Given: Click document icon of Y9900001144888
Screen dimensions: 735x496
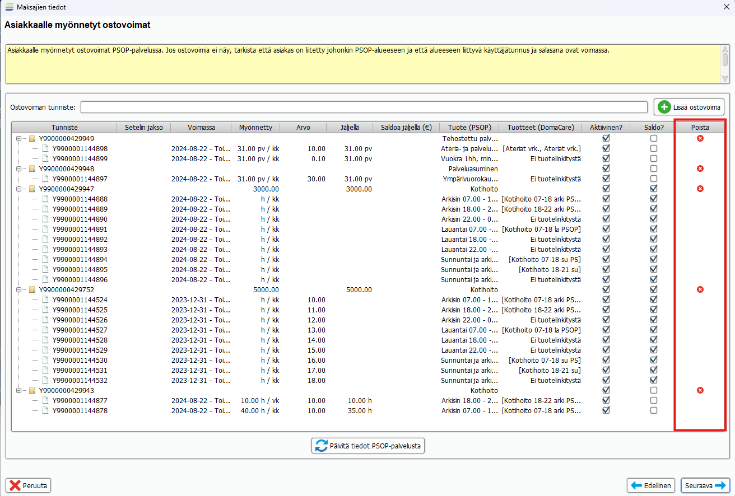Looking at the screenshot, I should (46, 199).
